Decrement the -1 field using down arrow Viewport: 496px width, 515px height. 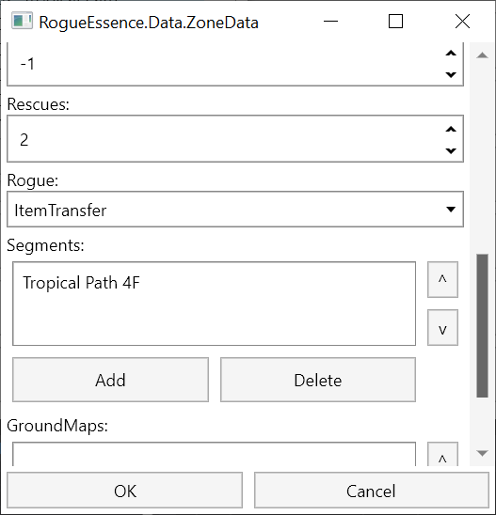click(x=451, y=75)
